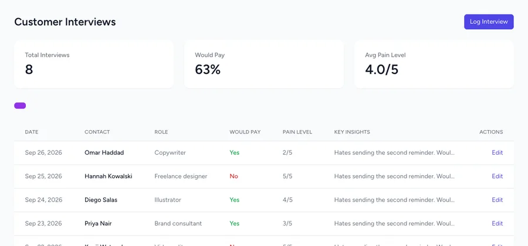This screenshot has width=528, height=246.
Task: Click the Customer Interviews heading
Action: pos(65,22)
